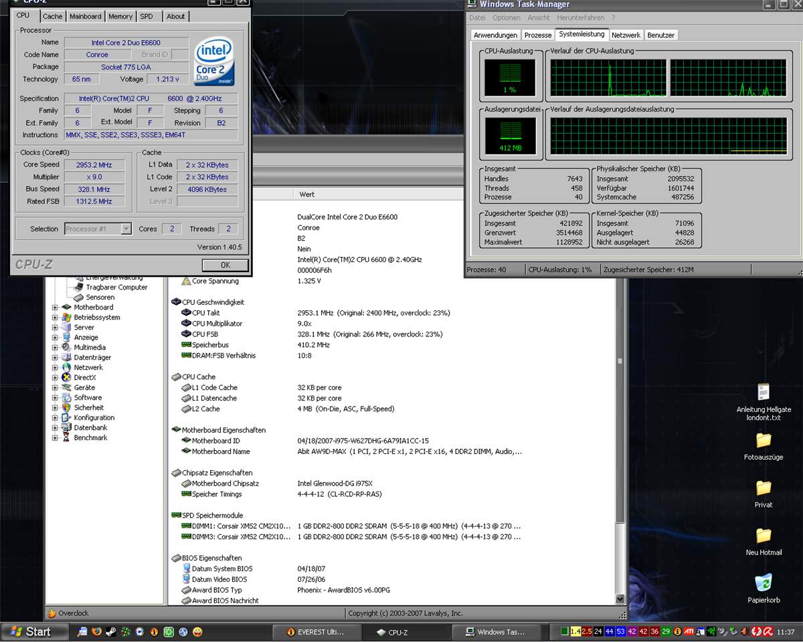Viewport: 803px width, 642px height.
Task: Open the Papierkorb recycle bin desktop icon
Action: click(x=764, y=582)
